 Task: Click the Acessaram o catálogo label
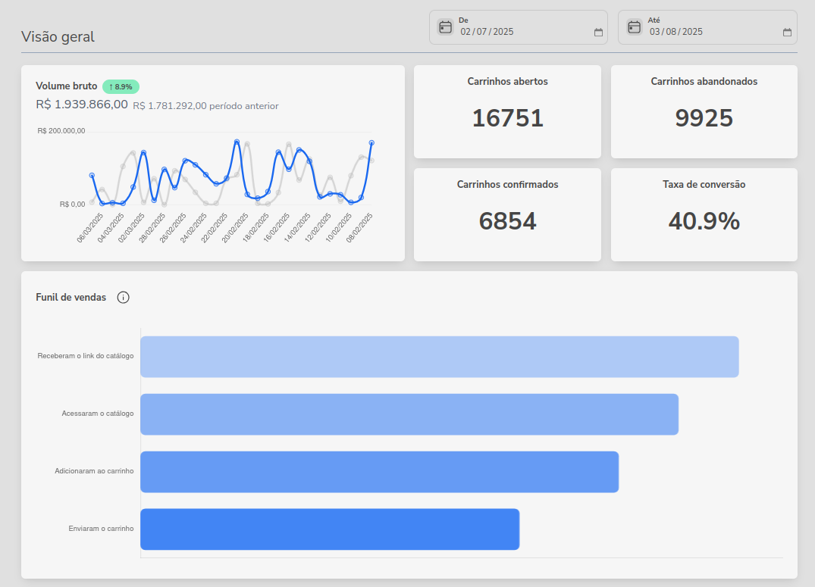coord(98,414)
